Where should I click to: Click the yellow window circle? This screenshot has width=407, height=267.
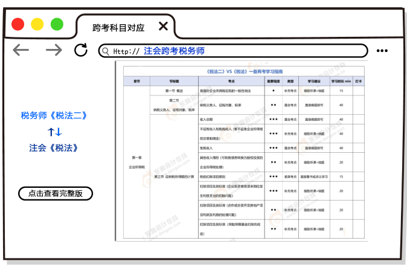(37, 25)
